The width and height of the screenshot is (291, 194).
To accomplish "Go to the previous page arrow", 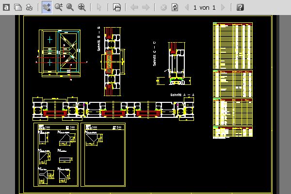I will click(187, 7).
